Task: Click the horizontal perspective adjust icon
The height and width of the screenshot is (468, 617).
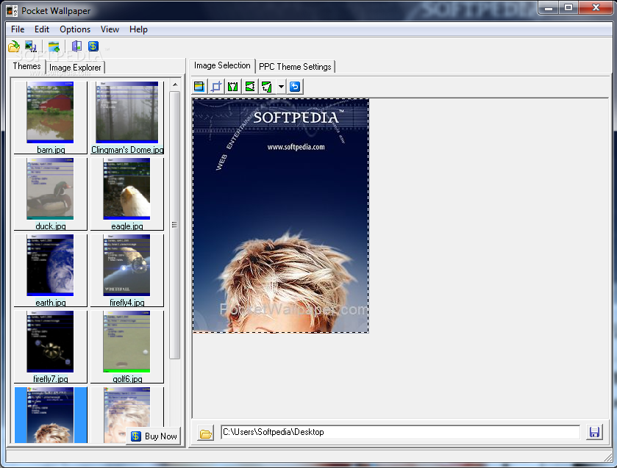Action: pos(250,86)
